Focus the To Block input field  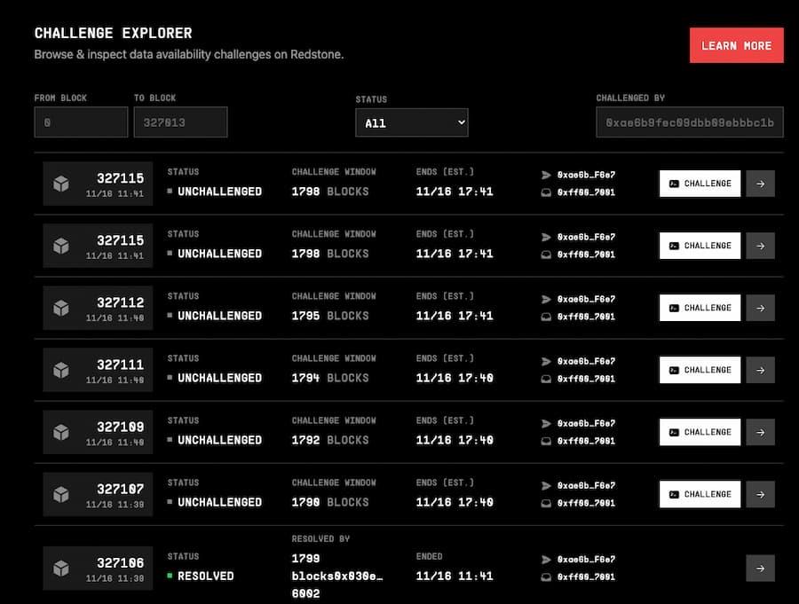180,122
